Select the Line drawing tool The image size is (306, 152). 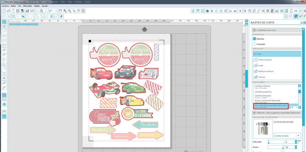(x=4, y=31)
